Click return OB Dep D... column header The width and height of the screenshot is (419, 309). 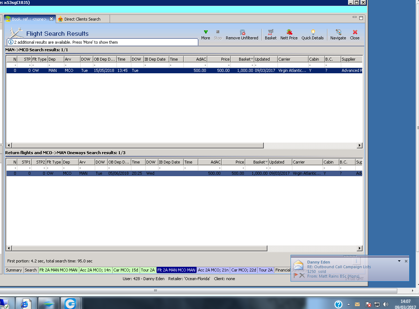pos(119,162)
